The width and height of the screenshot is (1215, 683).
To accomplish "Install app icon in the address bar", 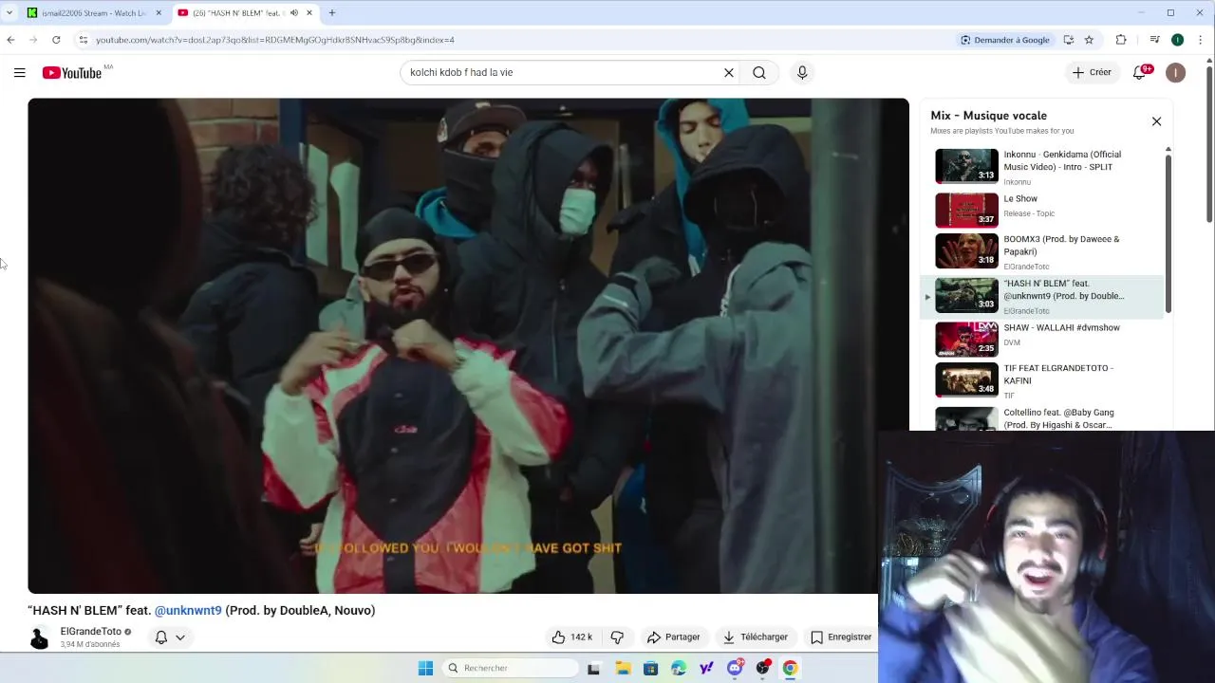I will (x=1069, y=40).
